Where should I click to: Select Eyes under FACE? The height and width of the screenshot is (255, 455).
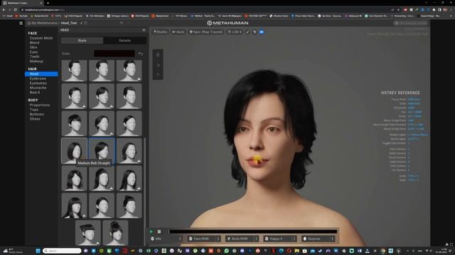33,52
